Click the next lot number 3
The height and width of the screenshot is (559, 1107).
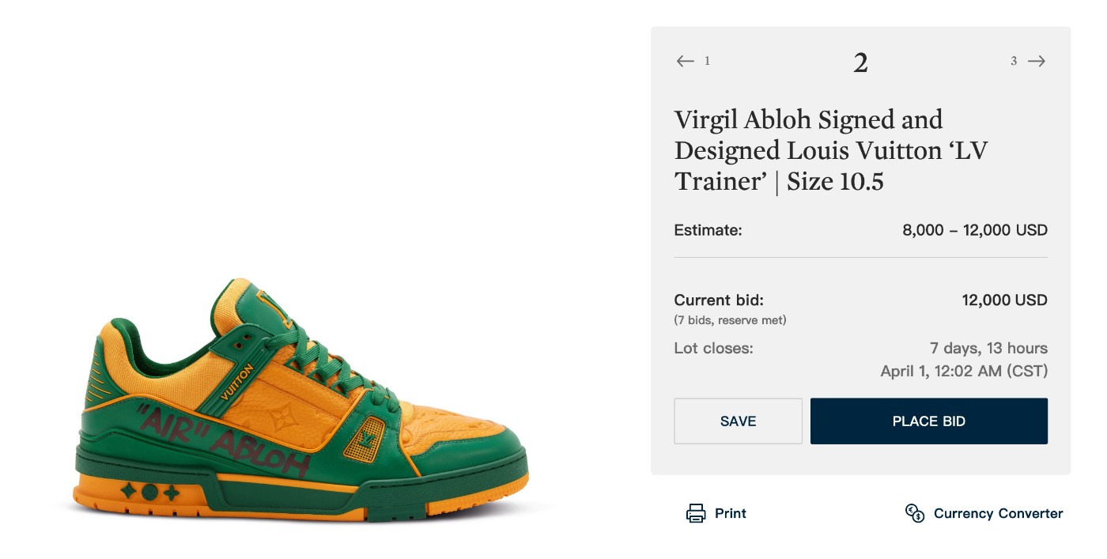[x=1014, y=61]
